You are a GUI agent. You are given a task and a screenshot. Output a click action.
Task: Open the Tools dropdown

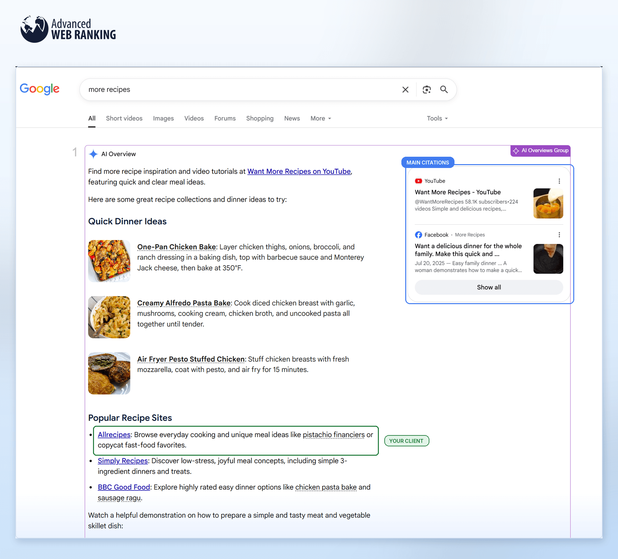pyautogui.click(x=437, y=118)
